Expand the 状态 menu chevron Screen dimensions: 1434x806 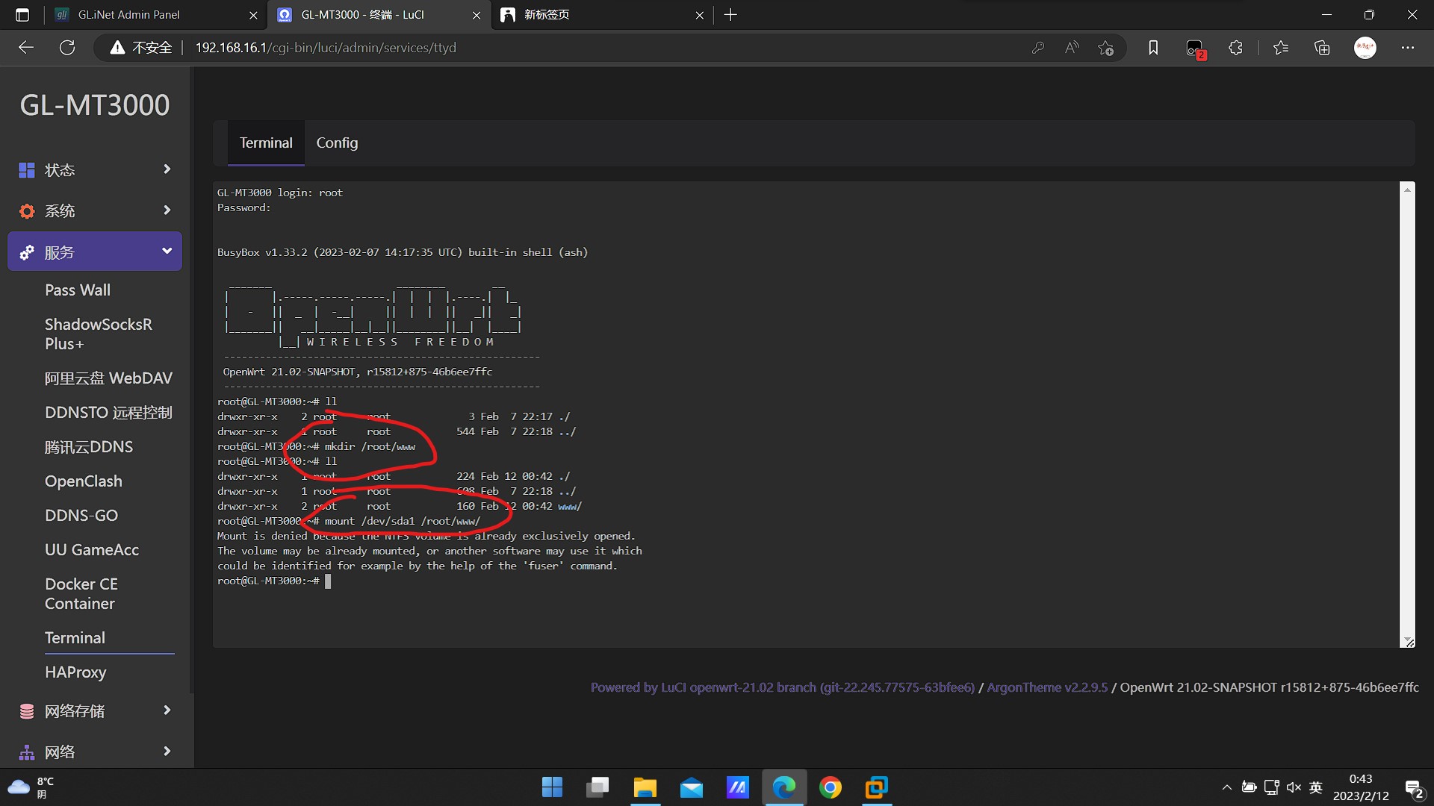click(167, 169)
